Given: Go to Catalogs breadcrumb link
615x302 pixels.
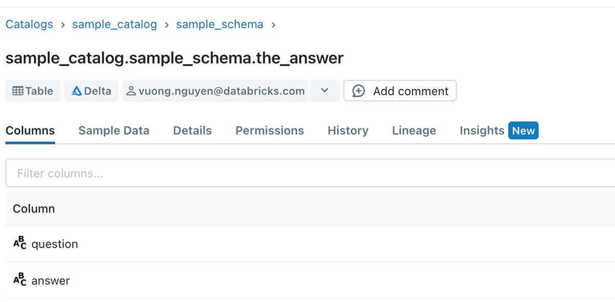Looking at the screenshot, I should pyautogui.click(x=29, y=25).
